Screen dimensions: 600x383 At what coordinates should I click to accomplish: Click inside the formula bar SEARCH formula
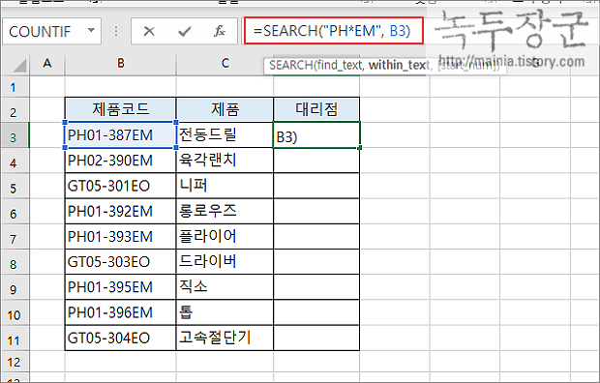click(334, 31)
